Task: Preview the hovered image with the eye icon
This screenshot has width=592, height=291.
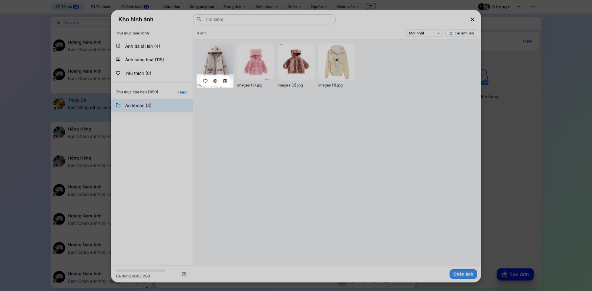Action: click(215, 81)
